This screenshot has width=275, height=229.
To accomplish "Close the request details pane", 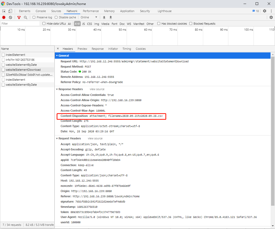I will tap(58, 48).
